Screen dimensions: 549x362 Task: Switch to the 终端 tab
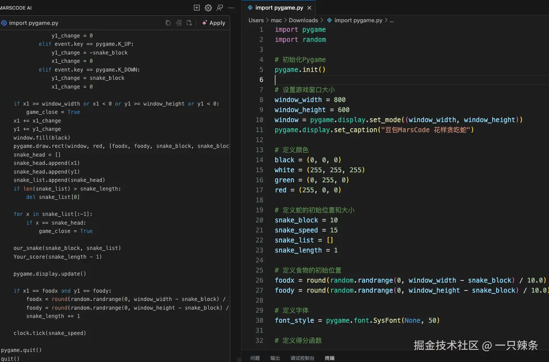point(330,358)
